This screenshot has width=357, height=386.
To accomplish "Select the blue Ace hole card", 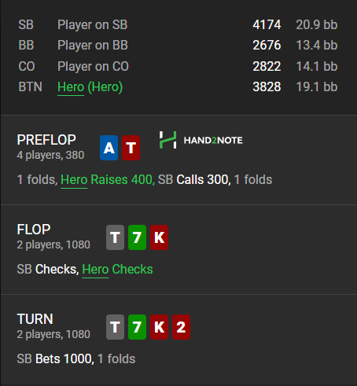I will (109, 148).
